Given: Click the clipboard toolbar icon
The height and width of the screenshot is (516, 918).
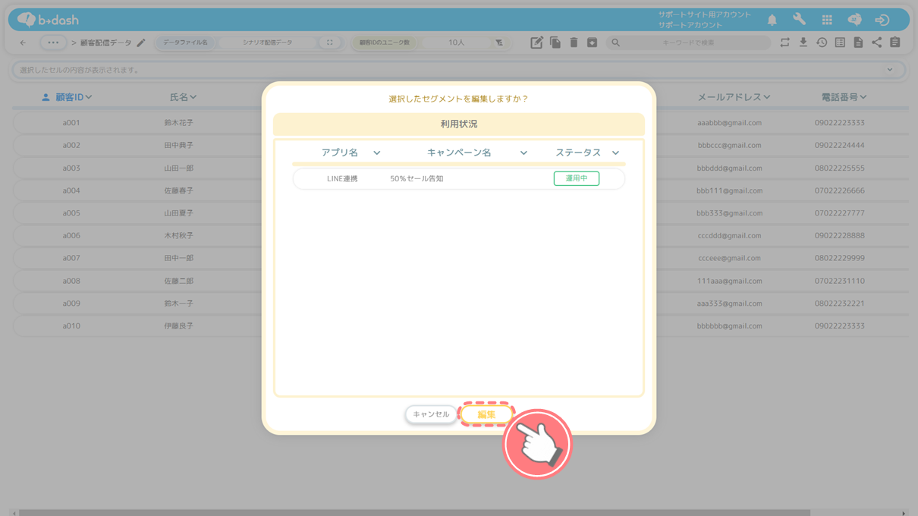Looking at the screenshot, I should [x=895, y=42].
